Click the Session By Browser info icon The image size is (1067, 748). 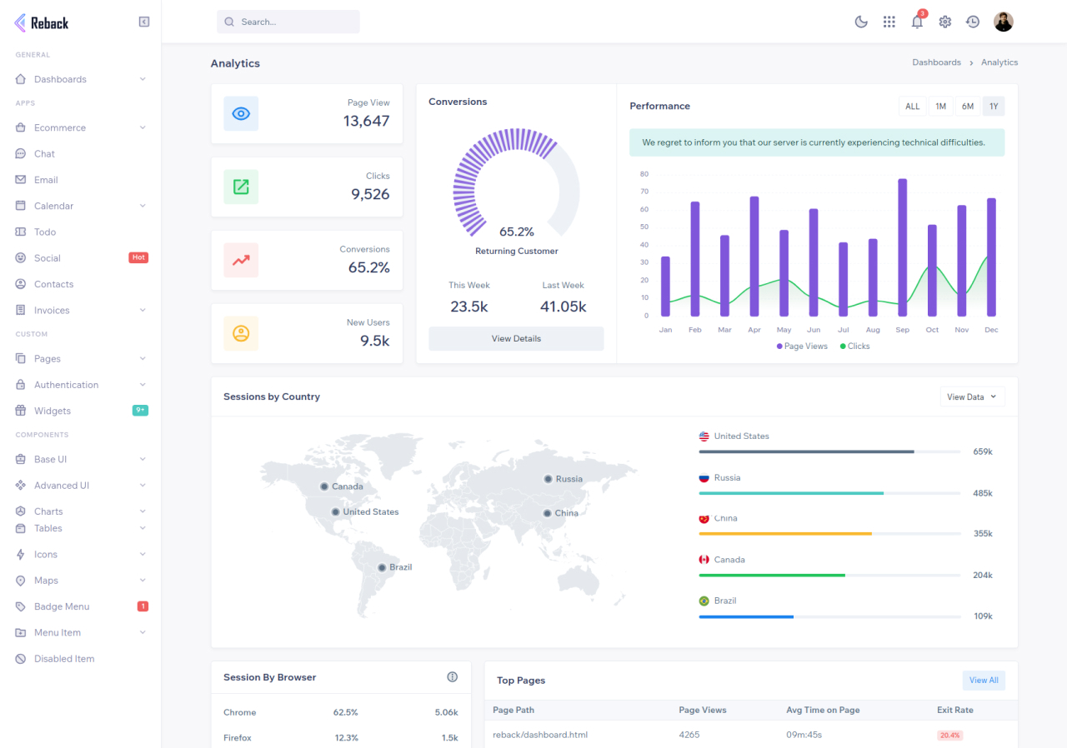453,676
